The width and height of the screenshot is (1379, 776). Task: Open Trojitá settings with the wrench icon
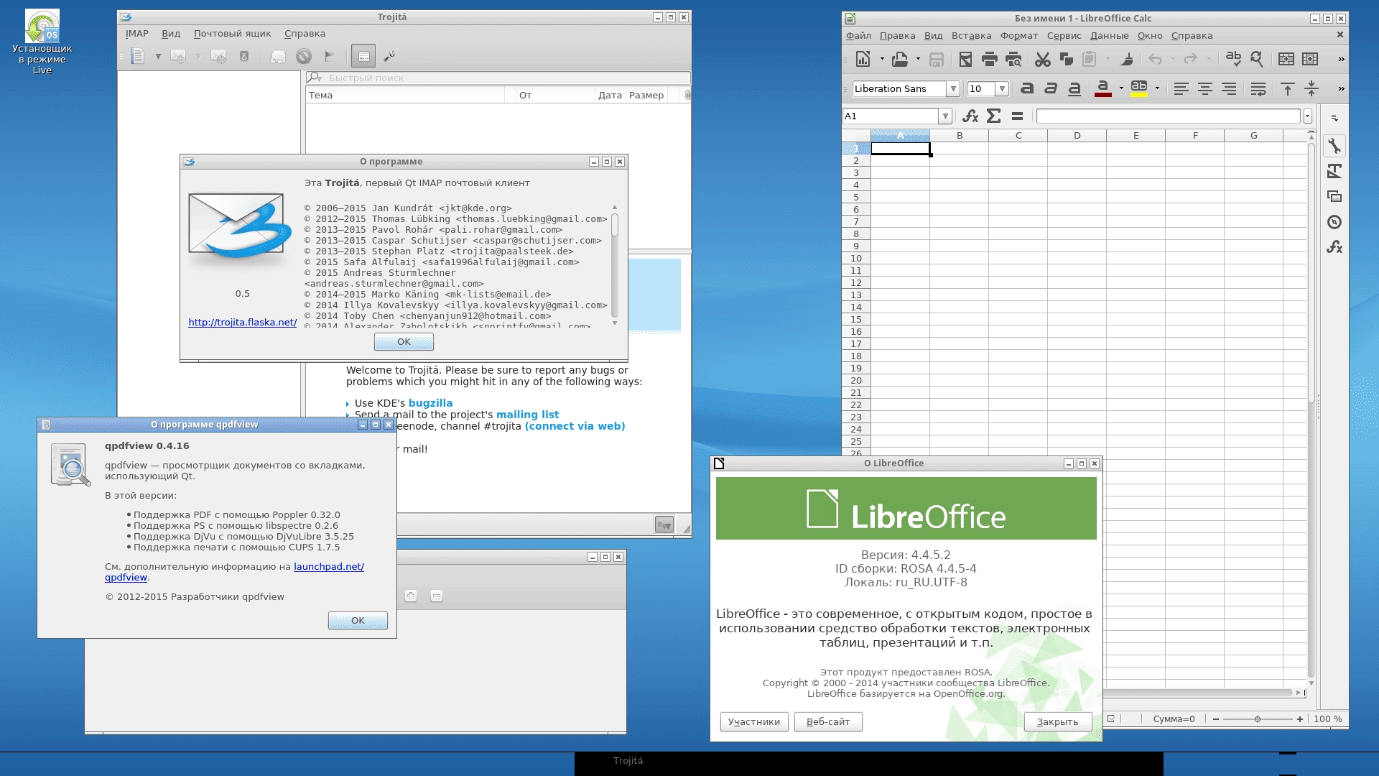389,56
